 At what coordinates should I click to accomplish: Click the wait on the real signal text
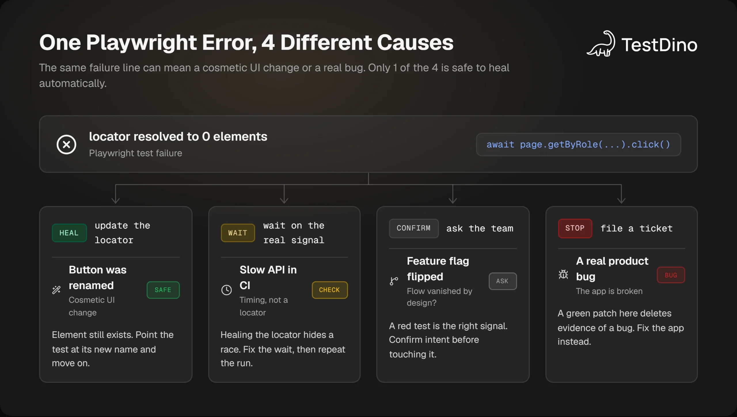click(x=294, y=233)
